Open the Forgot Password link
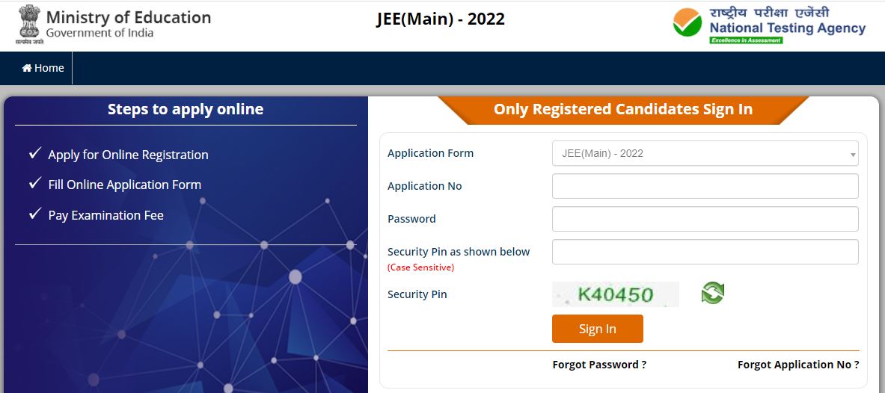The width and height of the screenshot is (885, 393). tap(599, 365)
